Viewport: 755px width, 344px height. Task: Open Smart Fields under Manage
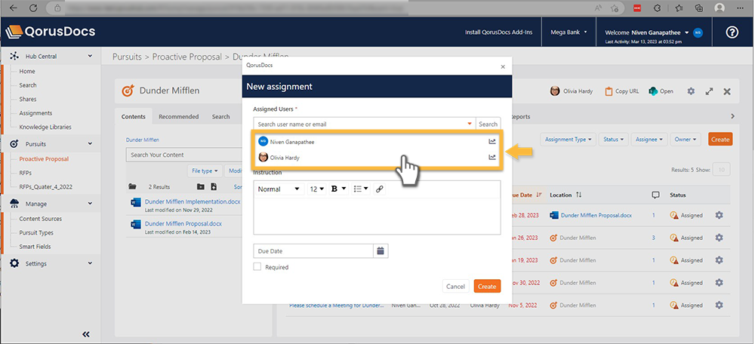coord(35,247)
